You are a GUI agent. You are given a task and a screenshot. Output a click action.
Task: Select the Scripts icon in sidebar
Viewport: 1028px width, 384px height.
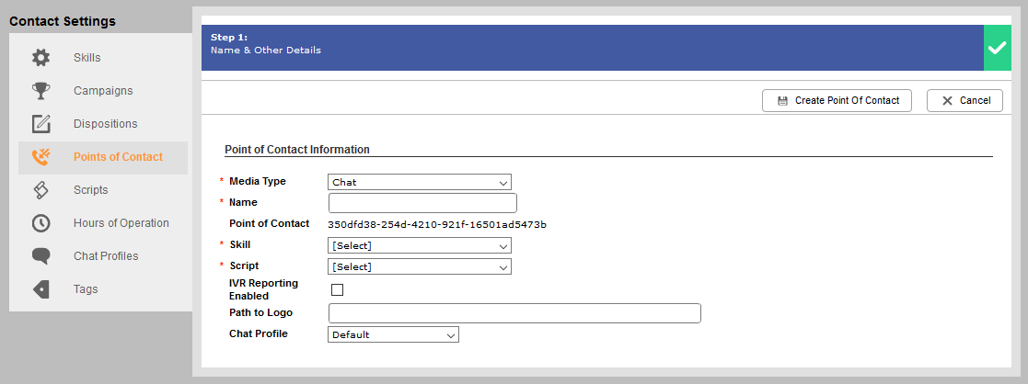click(40, 190)
